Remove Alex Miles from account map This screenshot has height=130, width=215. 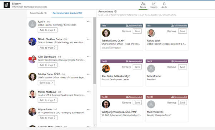(126, 67)
